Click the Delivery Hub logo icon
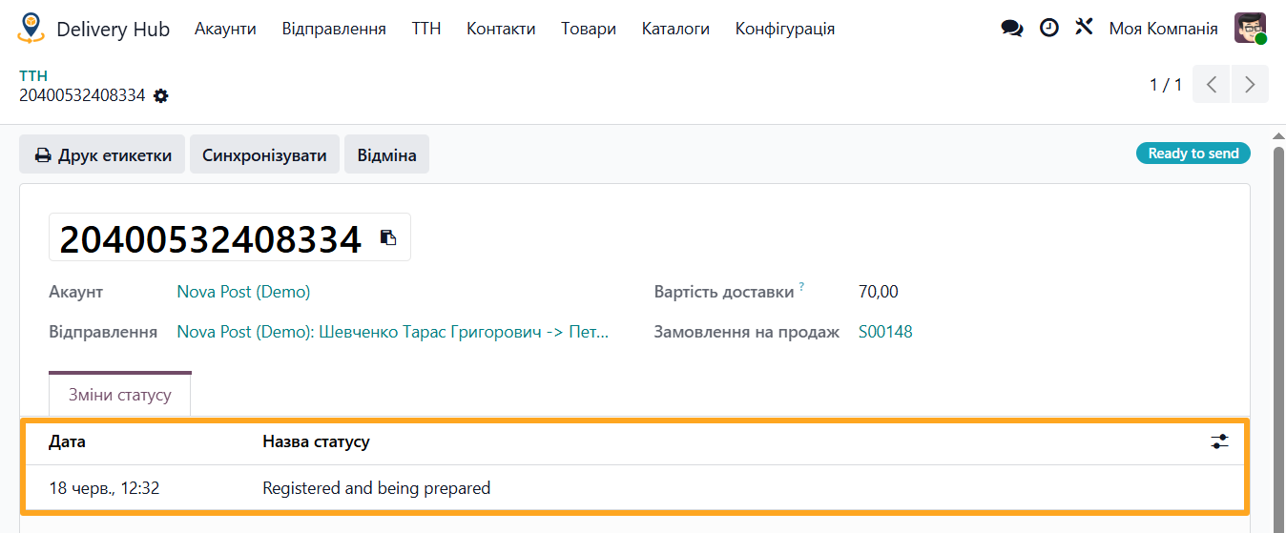The width and height of the screenshot is (1286, 533). tap(31, 29)
